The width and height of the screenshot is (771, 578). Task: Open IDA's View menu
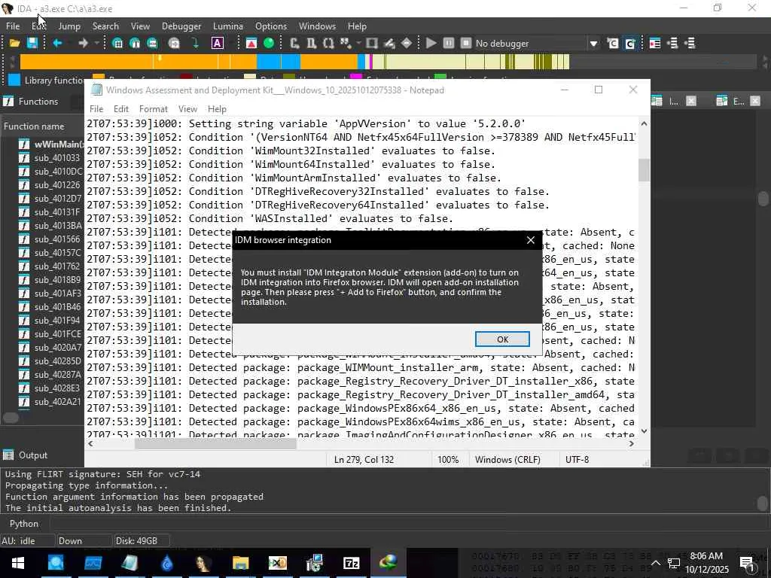(x=140, y=26)
